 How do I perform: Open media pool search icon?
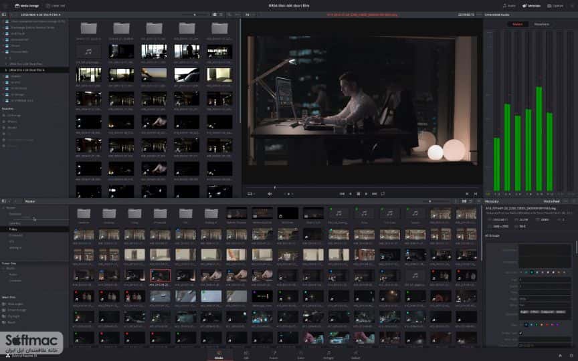coord(457,201)
